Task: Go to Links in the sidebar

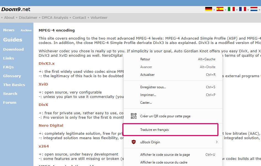Action: click(9, 58)
